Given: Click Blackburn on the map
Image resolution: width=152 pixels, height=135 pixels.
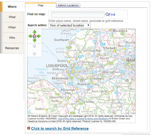Looking at the screenshot, I should [120, 31].
